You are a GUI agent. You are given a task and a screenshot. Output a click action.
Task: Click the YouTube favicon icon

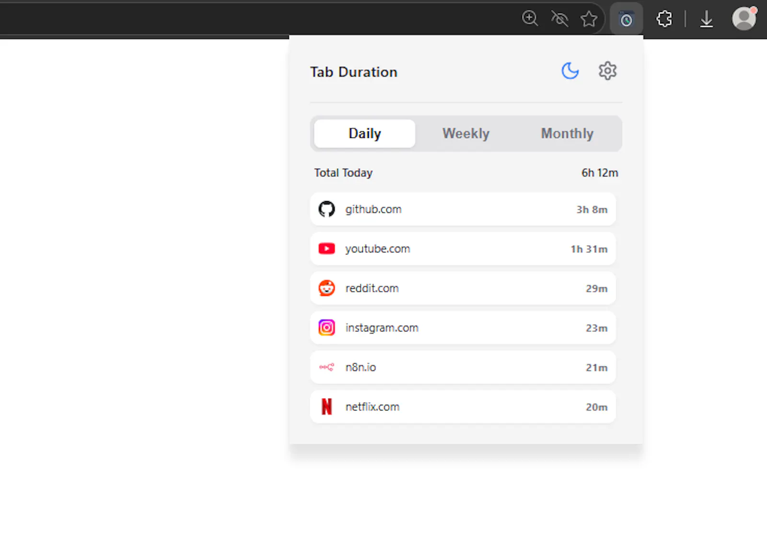pos(327,249)
